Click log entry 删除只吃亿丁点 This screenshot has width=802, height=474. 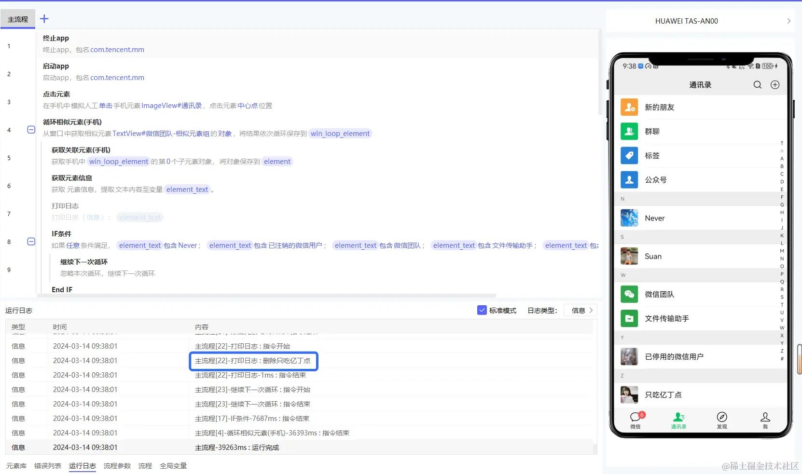coord(253,361)
